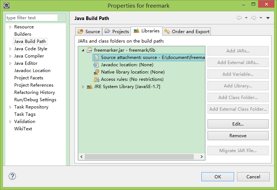277x190 pixels.
Task: Expand the Resource tree node
Action: pos(10,27)
